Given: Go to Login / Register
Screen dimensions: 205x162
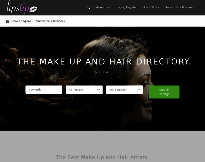Looking at the screenshot, I should (x=127, y=7).
